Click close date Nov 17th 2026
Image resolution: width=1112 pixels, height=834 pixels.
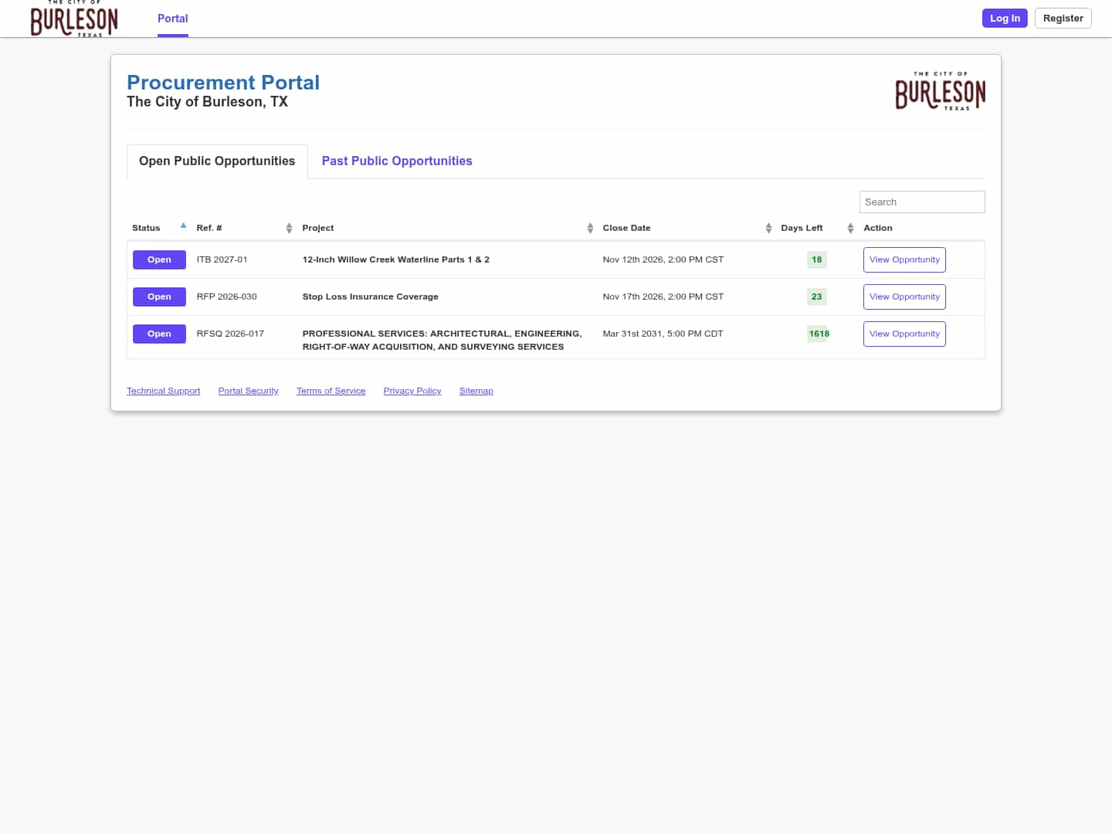tap(663, 297)
